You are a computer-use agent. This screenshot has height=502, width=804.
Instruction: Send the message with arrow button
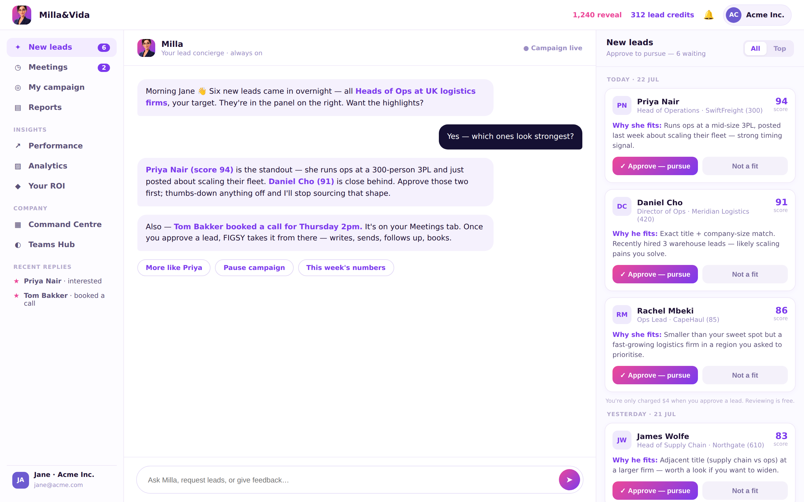[x=569, y=479]
